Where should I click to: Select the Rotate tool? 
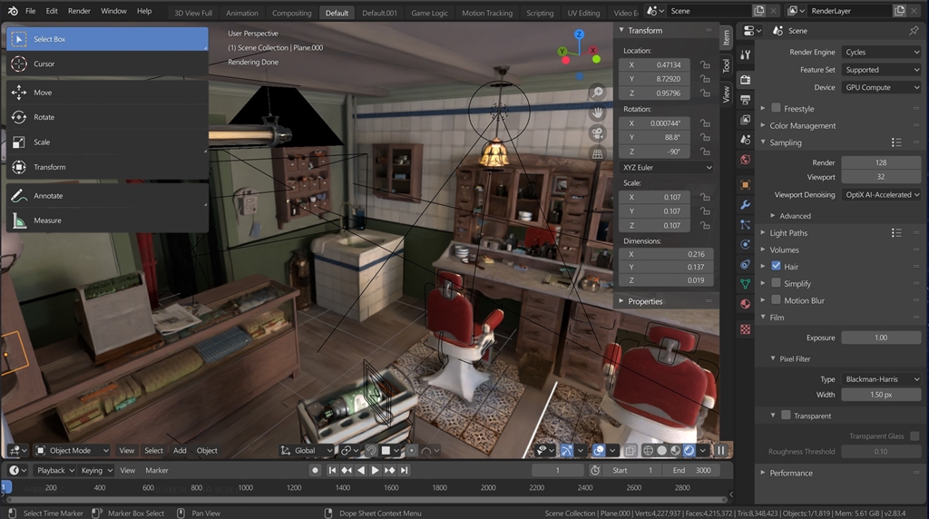pos(44,117)
